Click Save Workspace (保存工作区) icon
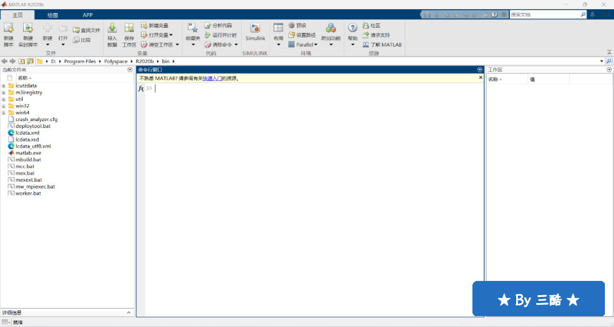The width and height of the screenshot is (614, 327). 129,35
